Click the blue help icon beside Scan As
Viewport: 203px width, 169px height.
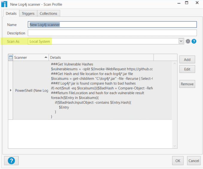pyautogui.click(x=194, y=41)
